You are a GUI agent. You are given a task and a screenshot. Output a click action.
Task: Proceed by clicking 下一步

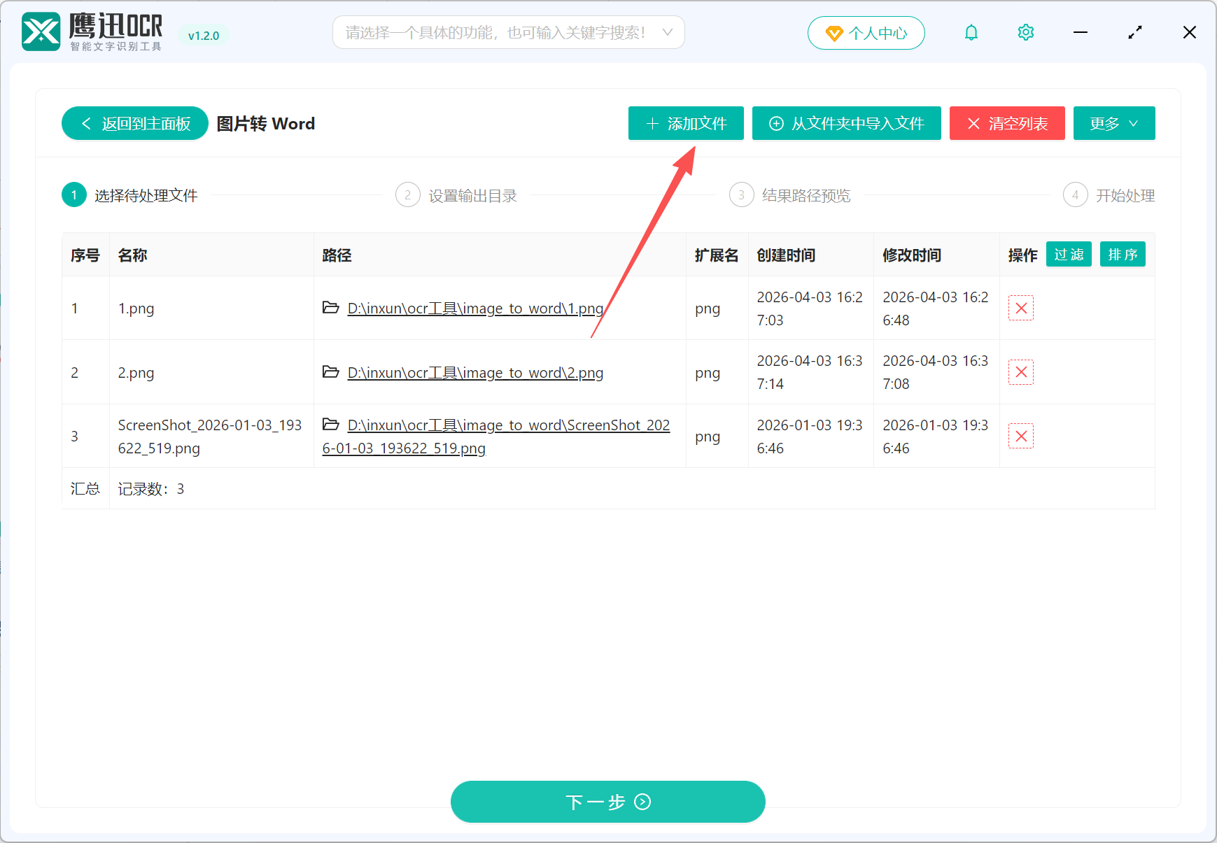point(607,802)
